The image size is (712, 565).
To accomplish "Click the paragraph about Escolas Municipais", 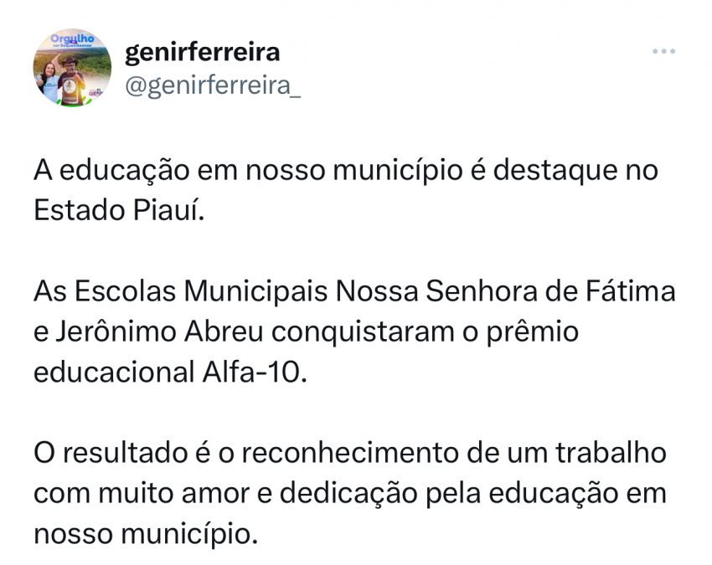I will pyautogui.click(x=354, y=331).
